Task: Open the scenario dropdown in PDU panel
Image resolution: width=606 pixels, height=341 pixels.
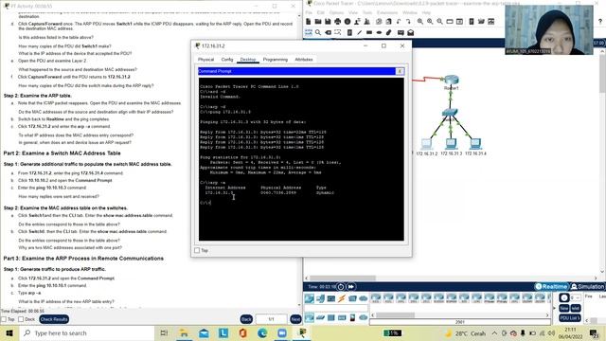Action: click(x=575, y=297)
